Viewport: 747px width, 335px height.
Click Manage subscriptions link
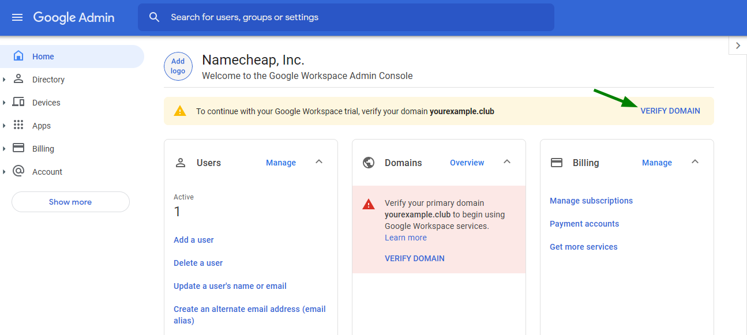pyautogui.click(x=591, y=201)
